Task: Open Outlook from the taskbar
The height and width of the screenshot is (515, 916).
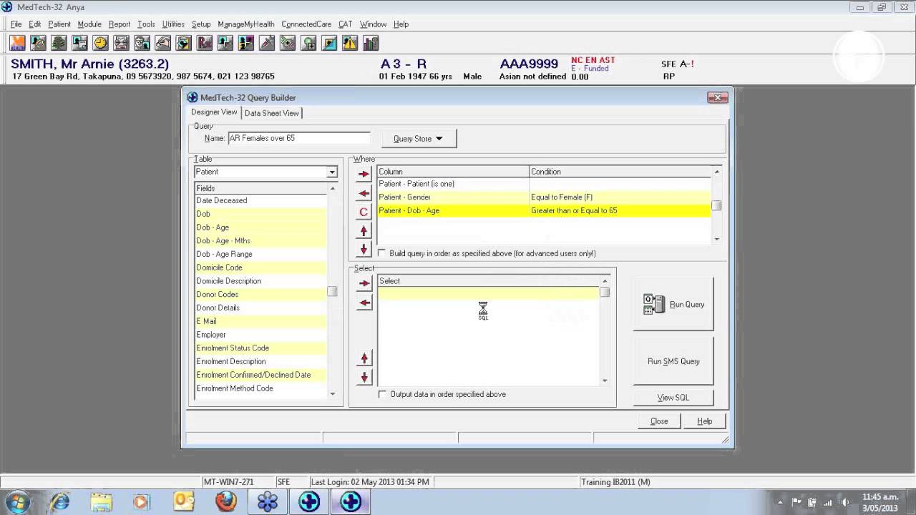Action: coord(185,502)
